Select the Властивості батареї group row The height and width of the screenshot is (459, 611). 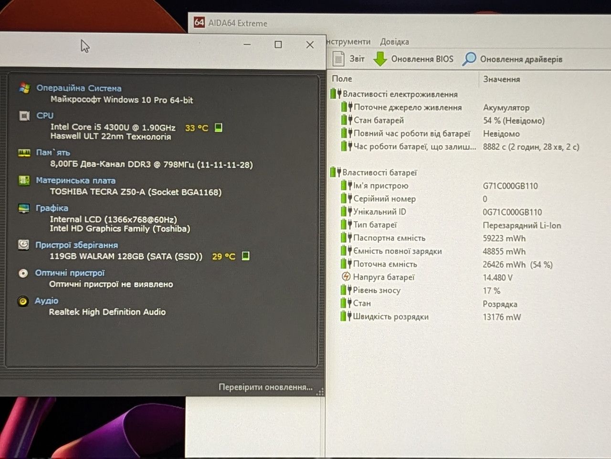coord(379,173)
